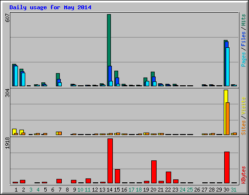Click the Visits legend label
Viewport: 249px width, 195px height.
[x=243, y=106]
